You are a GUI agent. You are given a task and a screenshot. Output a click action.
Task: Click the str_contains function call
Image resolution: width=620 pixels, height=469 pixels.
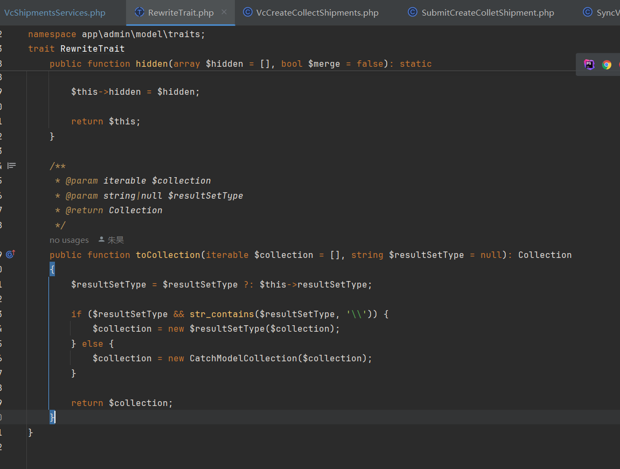(x=222, y=314)
